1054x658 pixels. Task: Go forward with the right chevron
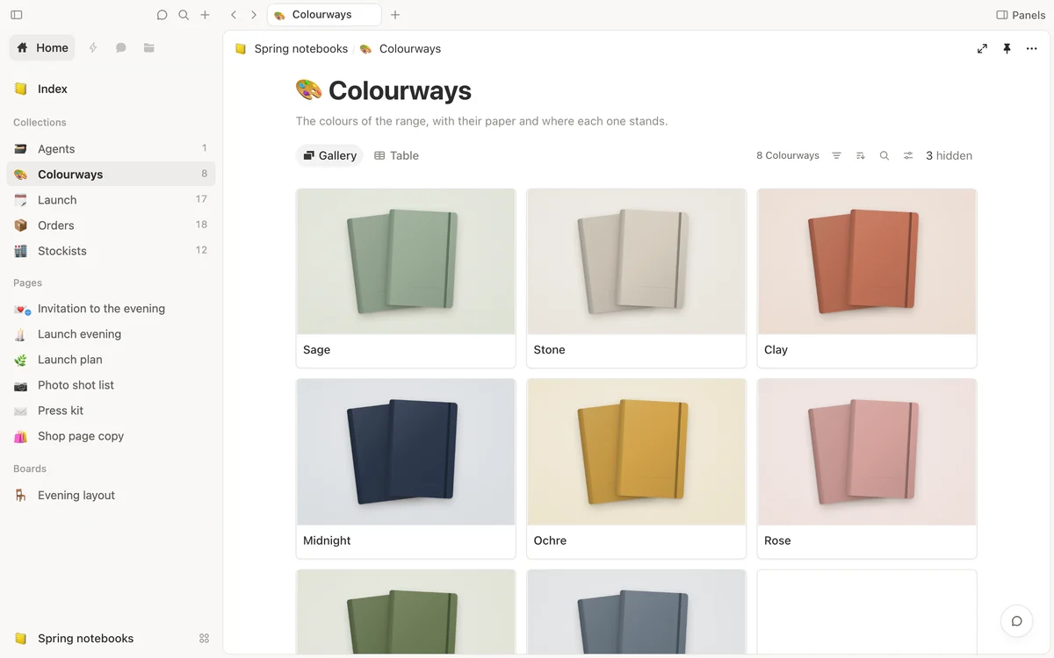254,15
